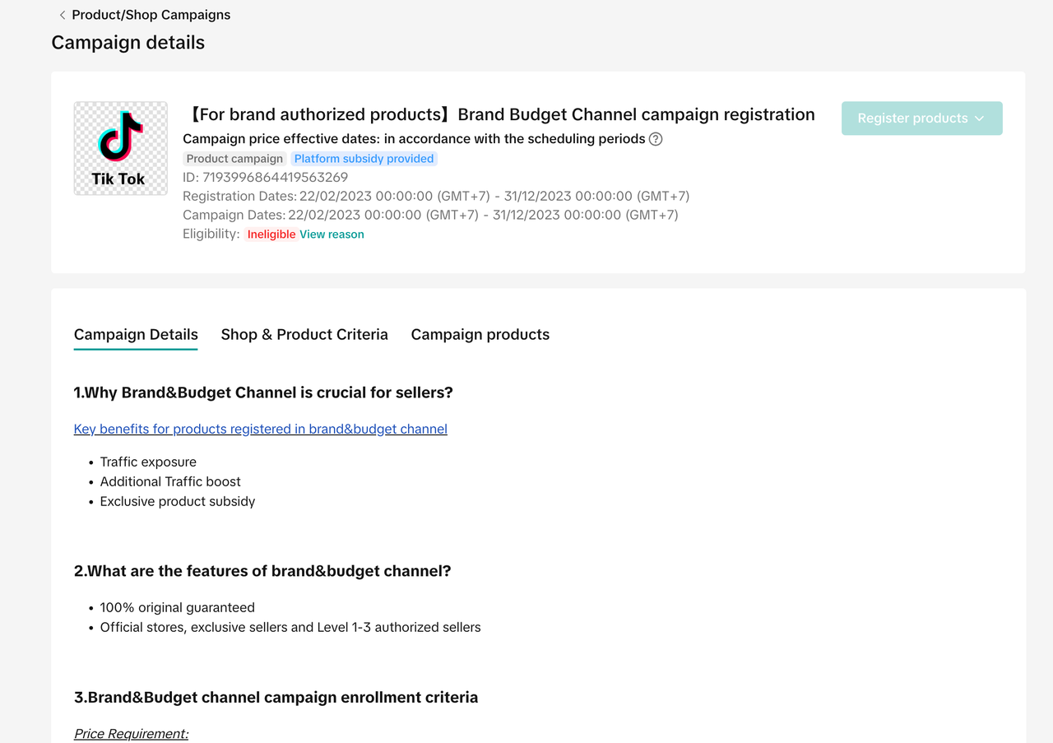This screenshot has width=1053, height=743.
Task: Click the red Ineligible status badge
Action: pos(271,235)
